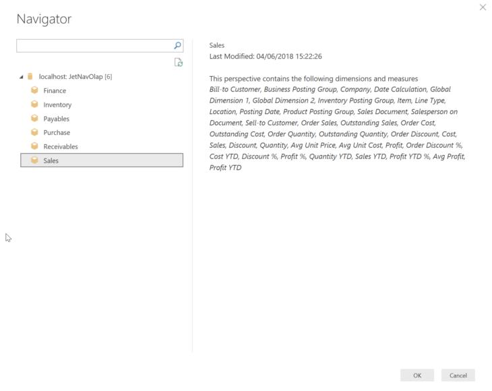Click the Receivables cube icon

(x=34, y=146)
